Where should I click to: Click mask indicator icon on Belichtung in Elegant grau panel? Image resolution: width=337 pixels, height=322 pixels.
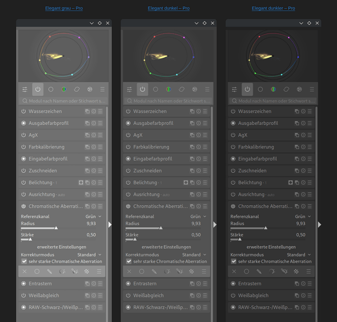81,183
